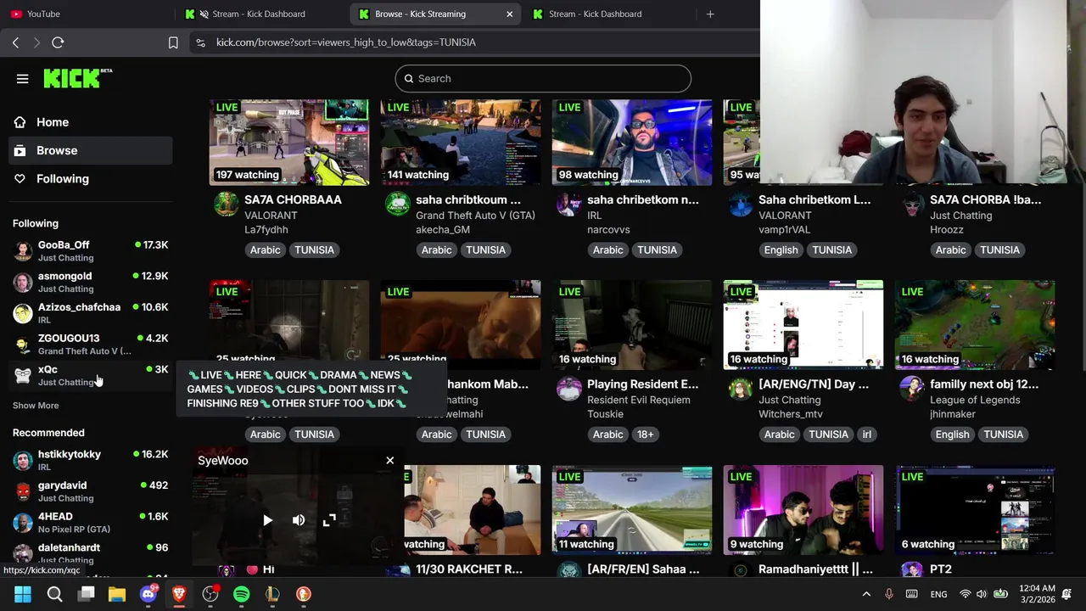
Task: Open the Ramadhaniyetttt stream thumbnail
Action: click(x=803, y=510)
